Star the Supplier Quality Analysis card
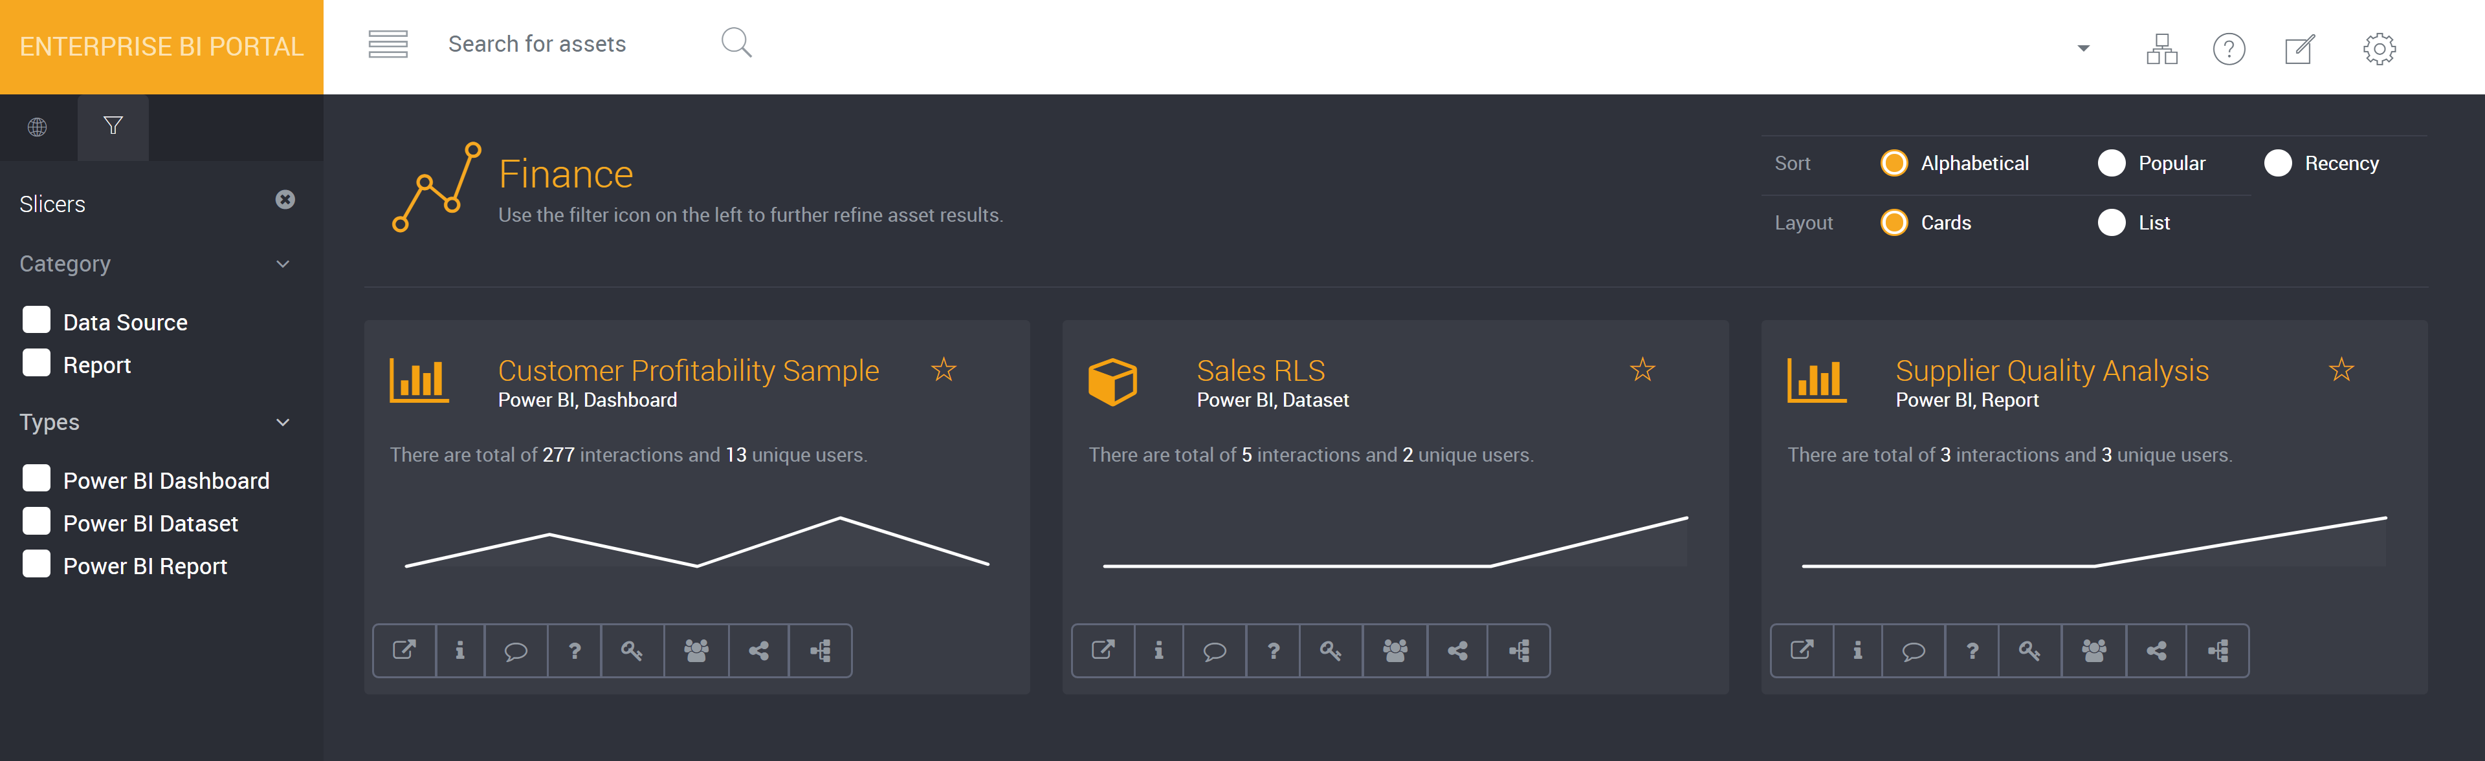Viewport: 2485px width, 761px height. tap(2341, 369)
